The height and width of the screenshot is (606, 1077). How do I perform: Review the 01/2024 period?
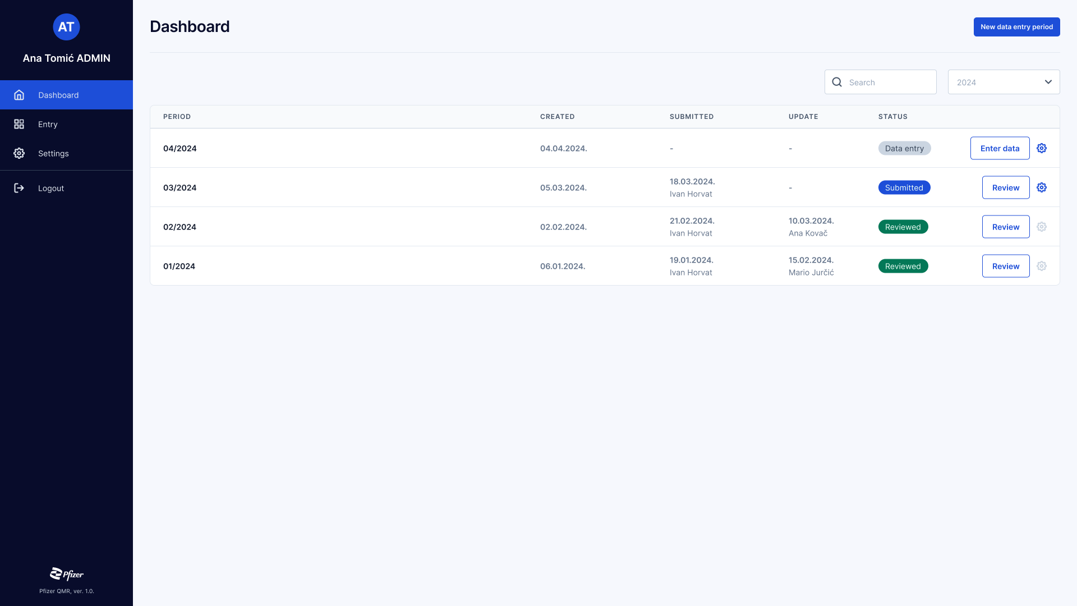pyautogui.click(x=1006, y=266)
